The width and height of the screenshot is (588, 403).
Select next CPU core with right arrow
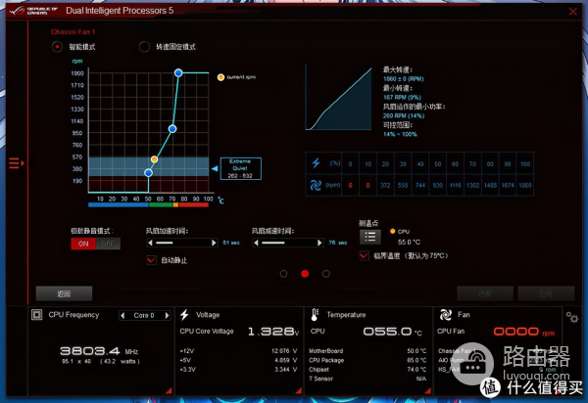[168, 315]
